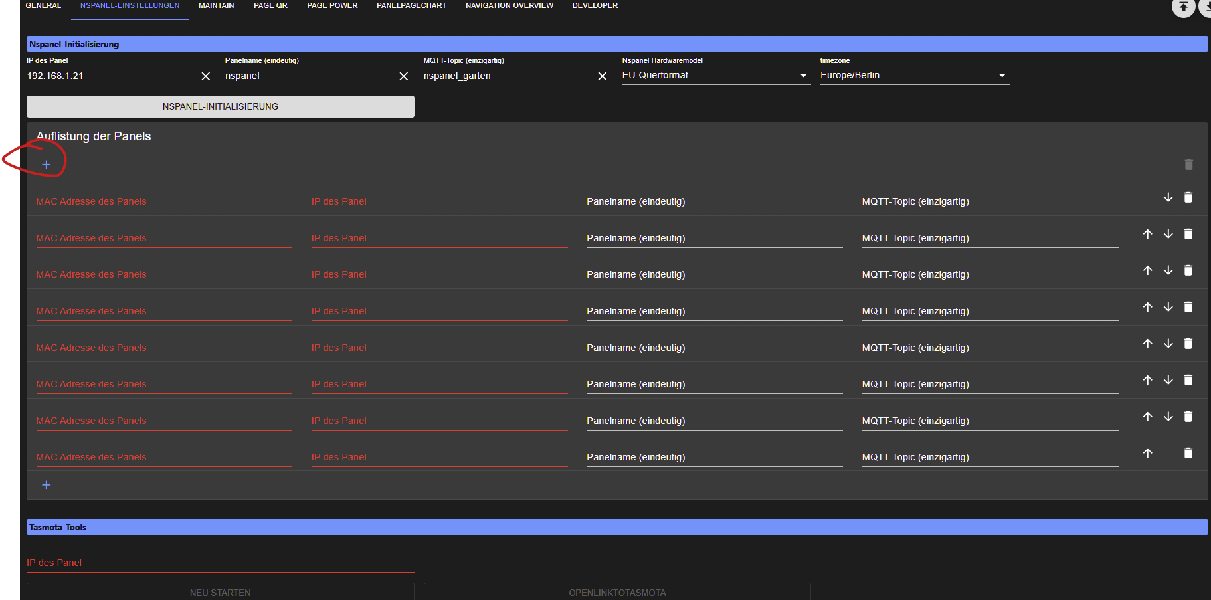Open the timezone dropdown Europe/Berlin
1211x600 pixels.
coord(913,76)
